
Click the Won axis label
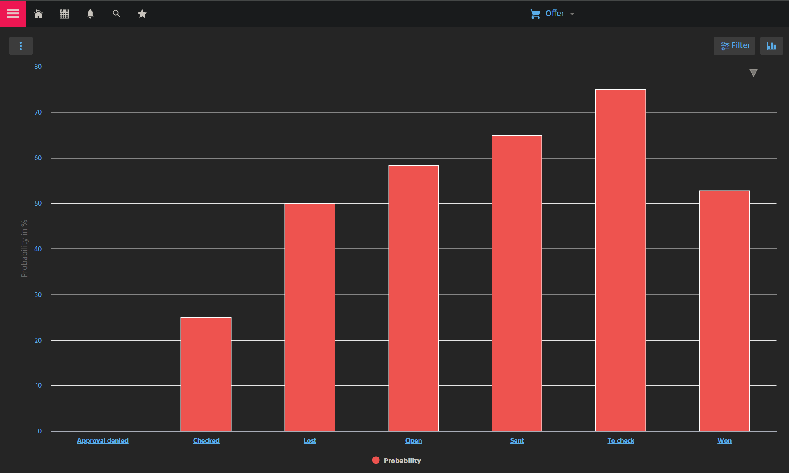[724, 440]
